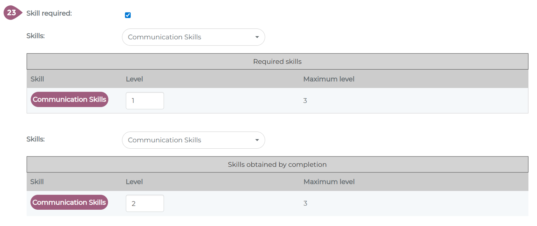Click Maximum level value in Required skills row
Viewport: 537px width, 226px height.
point(305,101)
